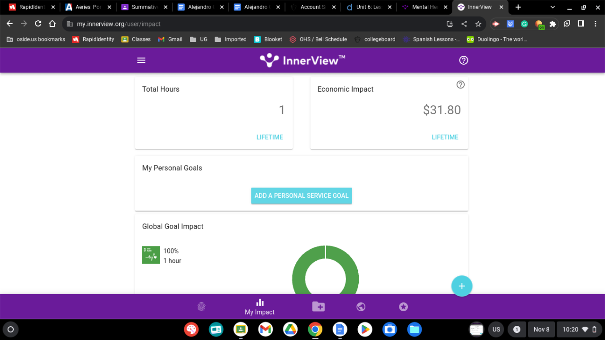Image resolution: width=605 pixels, height=340 pixels.
Task: Click the browser home icon
Action: (x=52, y=24)
